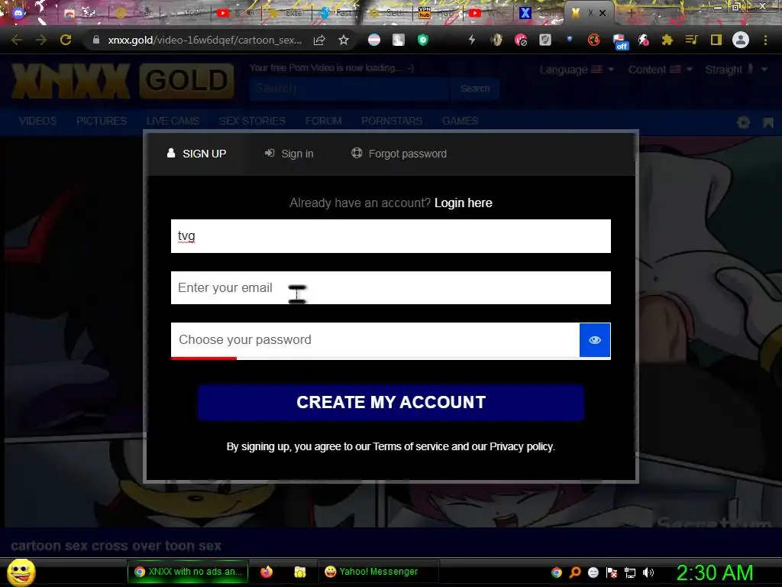Click the browser forward arrow
This screenshot has width=782, height=587.
click(41, 40)
